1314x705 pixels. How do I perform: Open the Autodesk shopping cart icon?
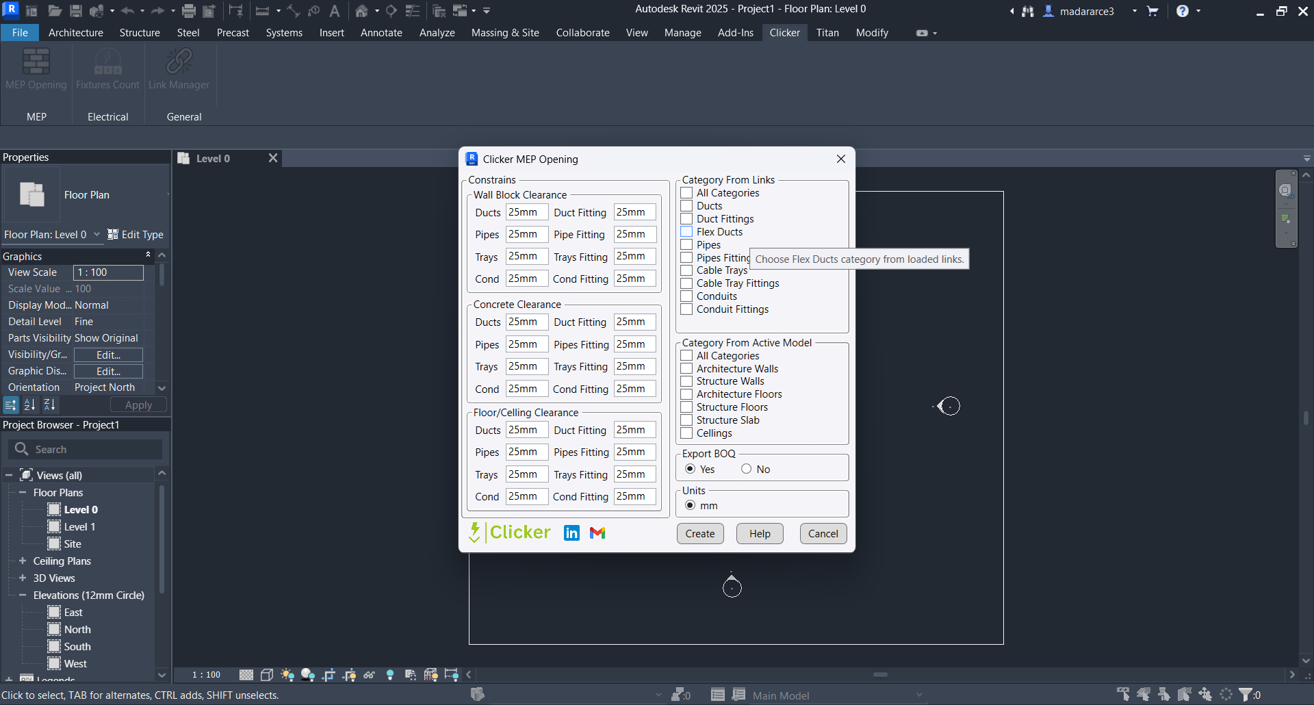1152,11
